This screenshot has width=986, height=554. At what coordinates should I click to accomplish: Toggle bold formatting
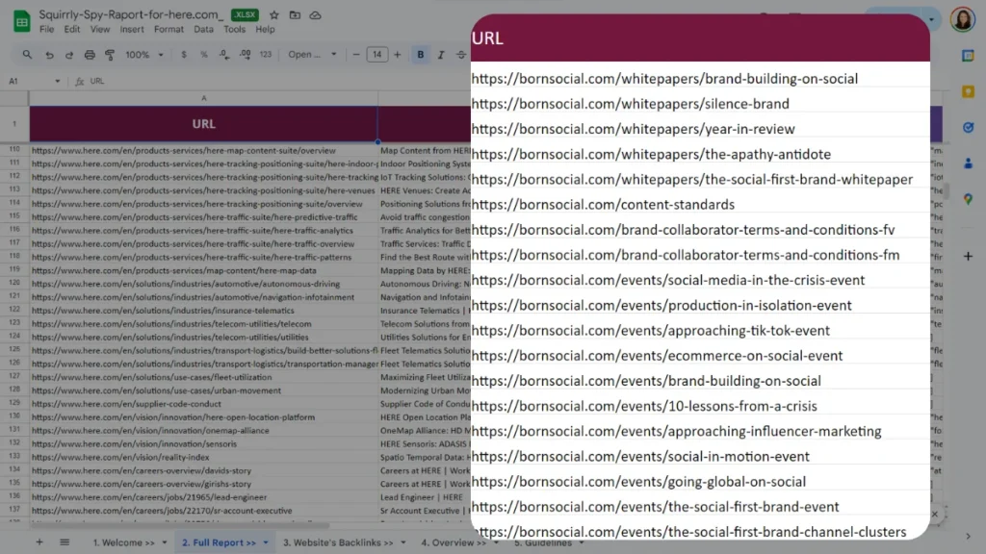421,55
